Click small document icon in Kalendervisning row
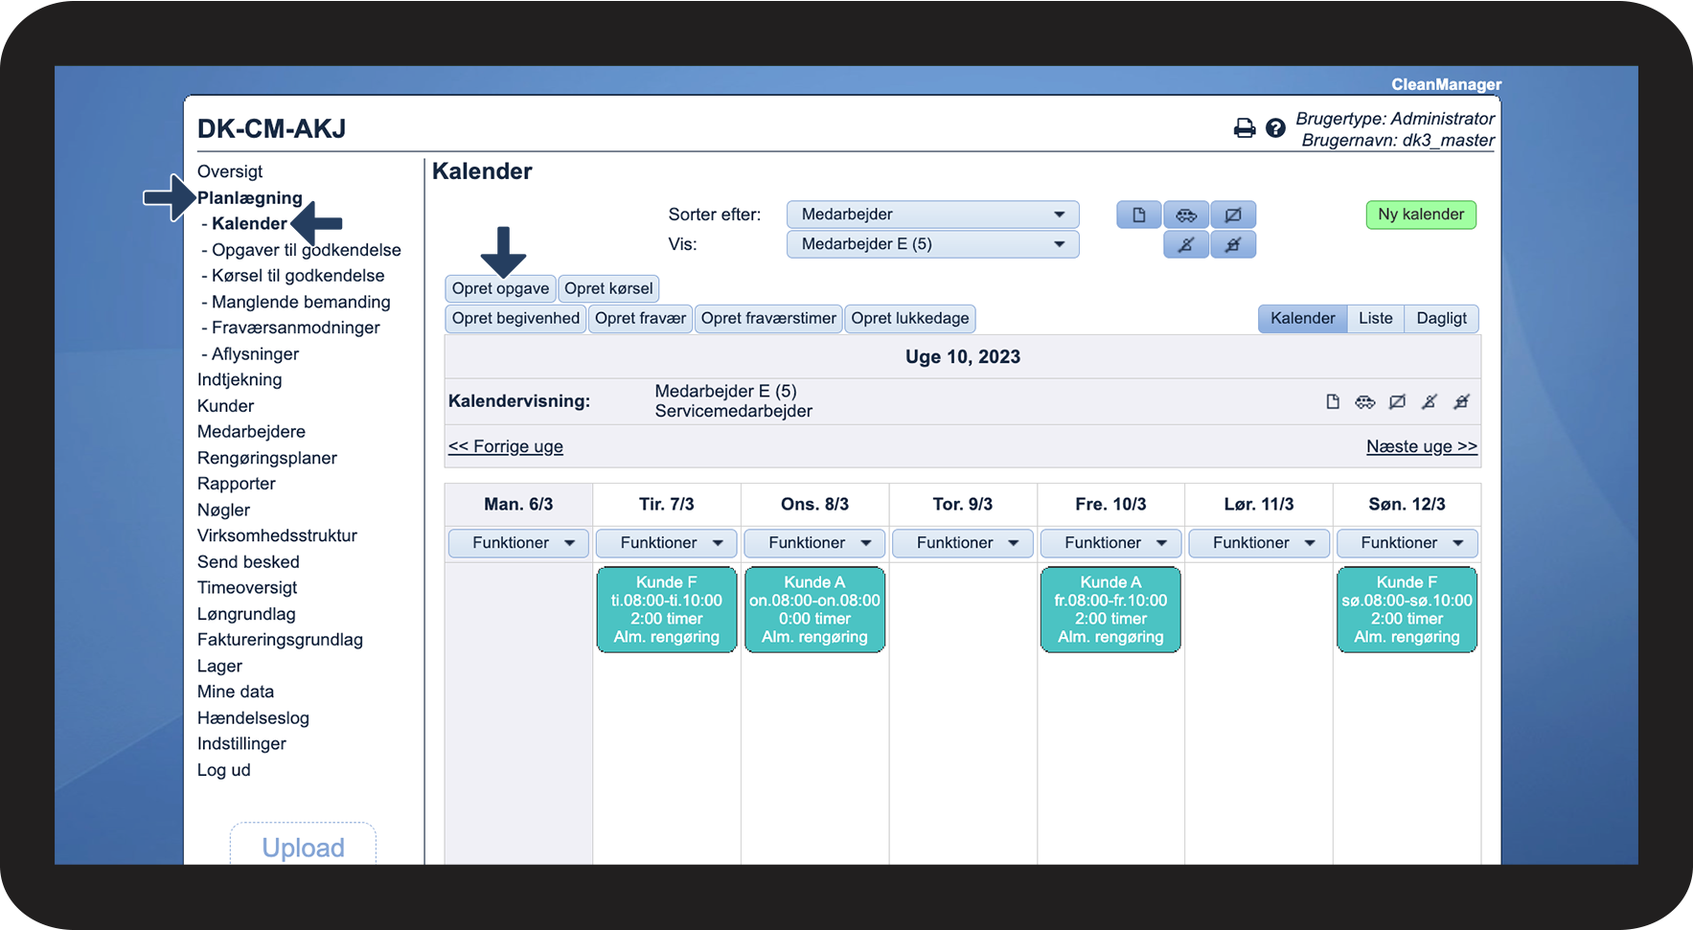1693x930 pixels. point(1333,401)
